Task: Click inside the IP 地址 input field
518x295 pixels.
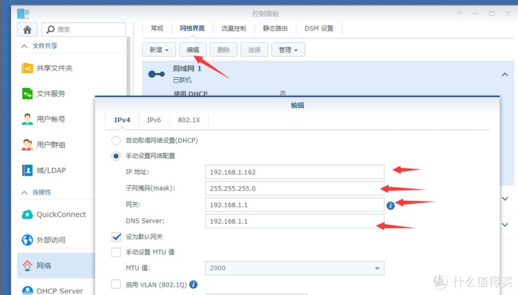Action: point(295,172)
